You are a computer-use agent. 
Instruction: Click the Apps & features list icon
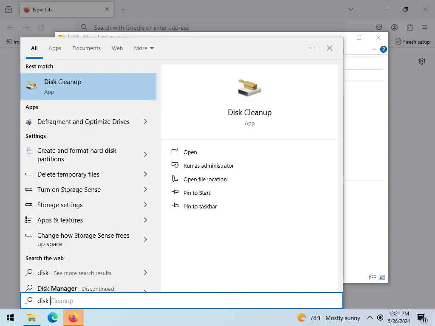pyautogui.click(x=29, y=220)
